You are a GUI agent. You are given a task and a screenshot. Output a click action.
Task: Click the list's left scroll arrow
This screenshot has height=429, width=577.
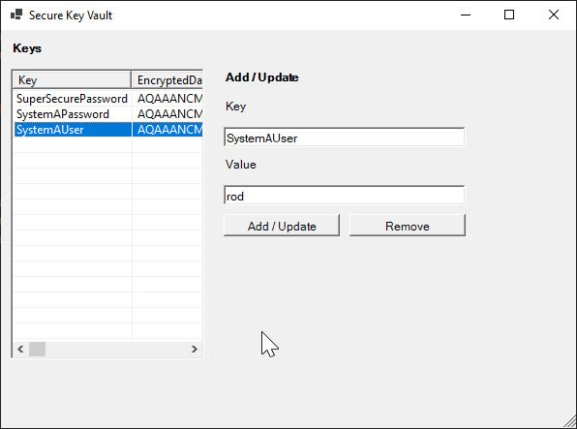(x=20, y=349)
